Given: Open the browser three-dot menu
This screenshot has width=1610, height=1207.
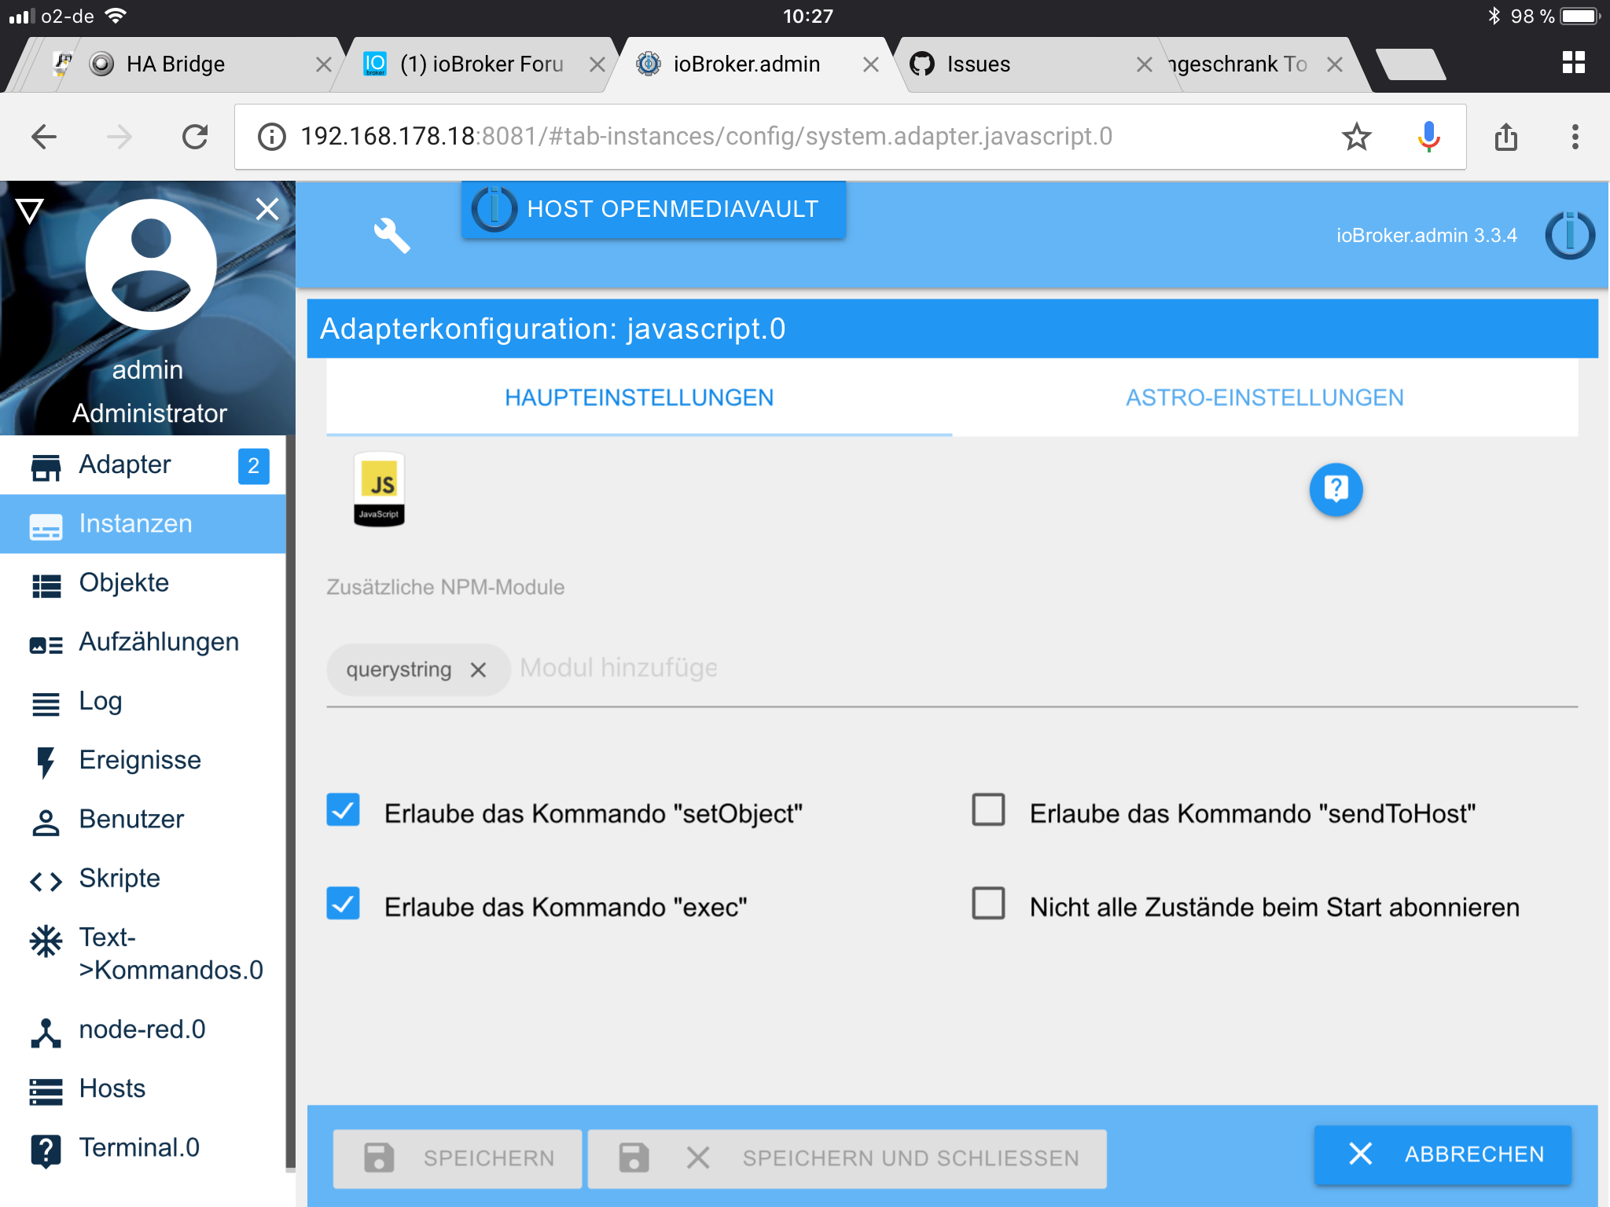Looking at the screenshot, I should tap(1575, 137).
